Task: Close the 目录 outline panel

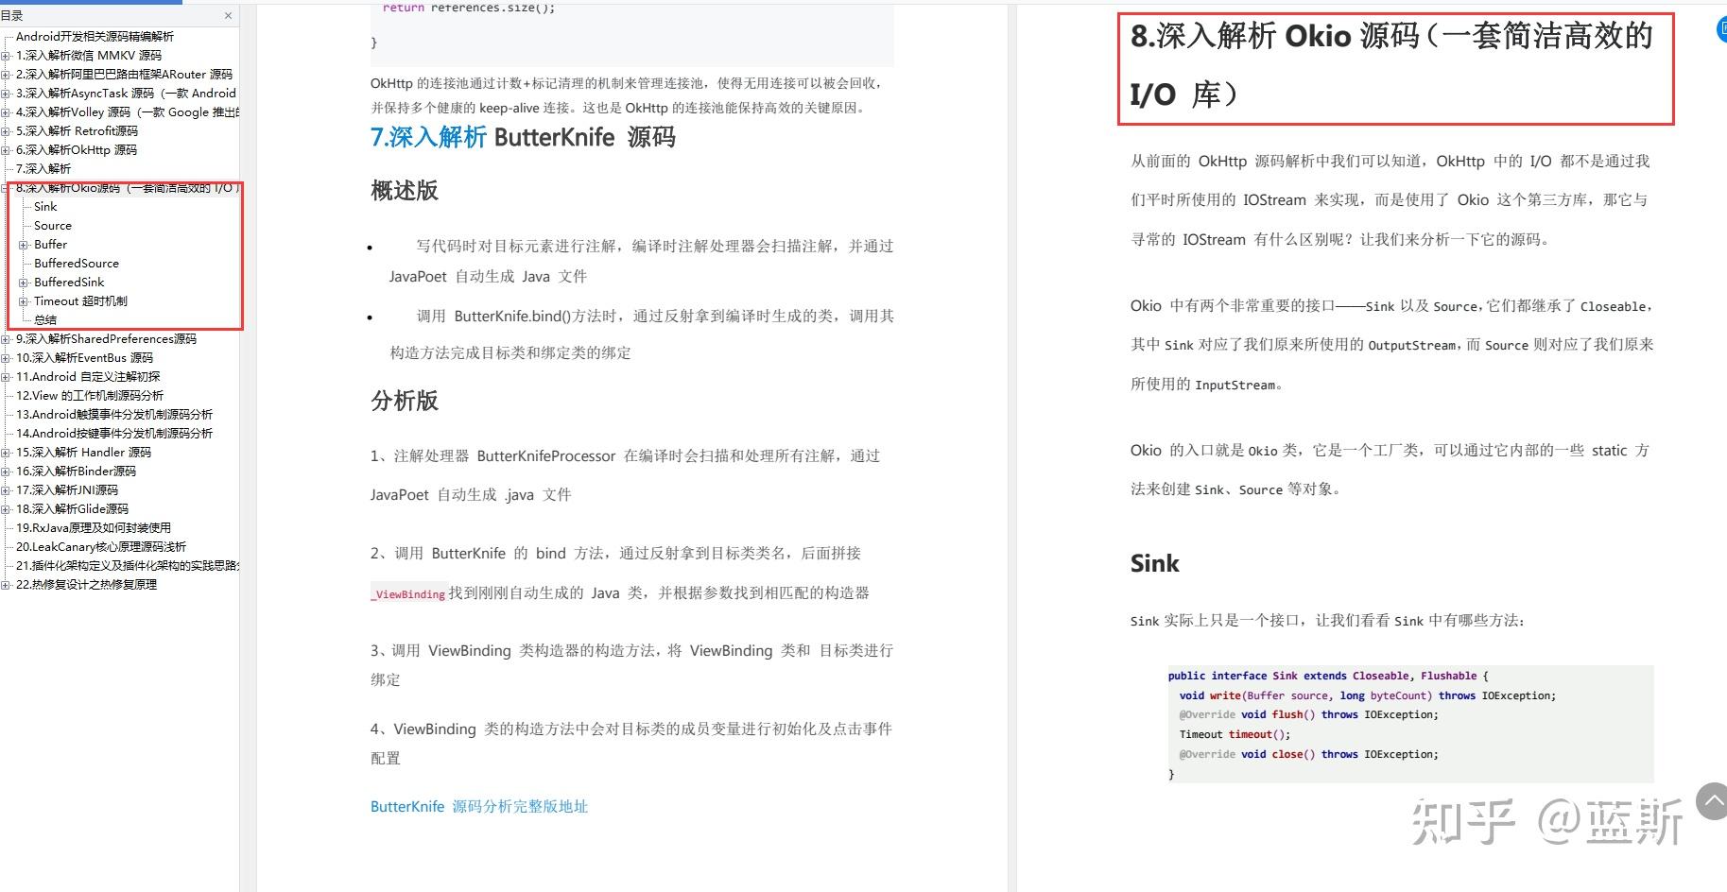Action: 228,15
